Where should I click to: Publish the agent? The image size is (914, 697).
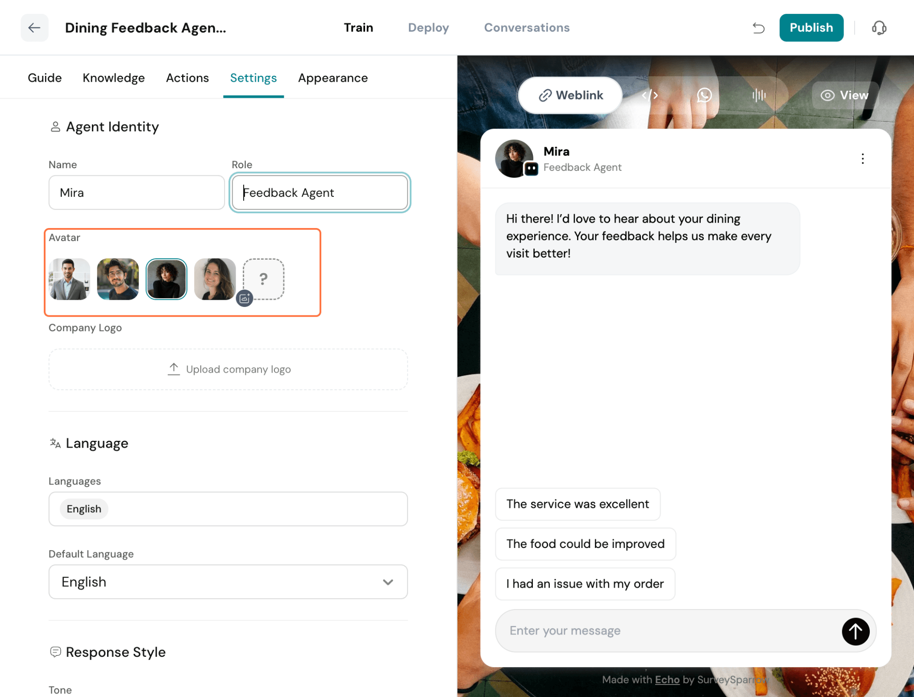click(x=811, y=28)
